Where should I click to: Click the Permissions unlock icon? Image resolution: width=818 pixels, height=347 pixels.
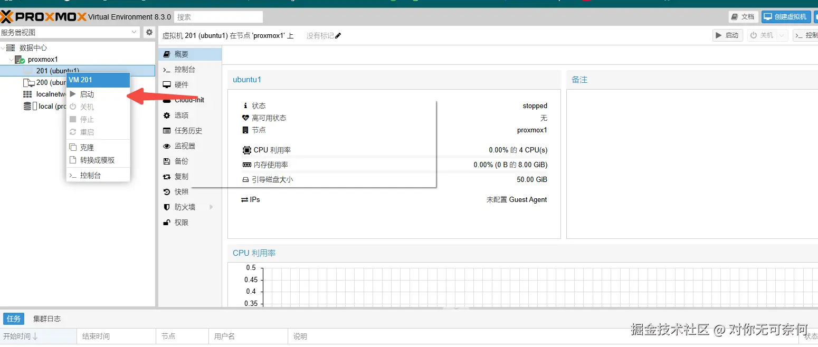167,223
